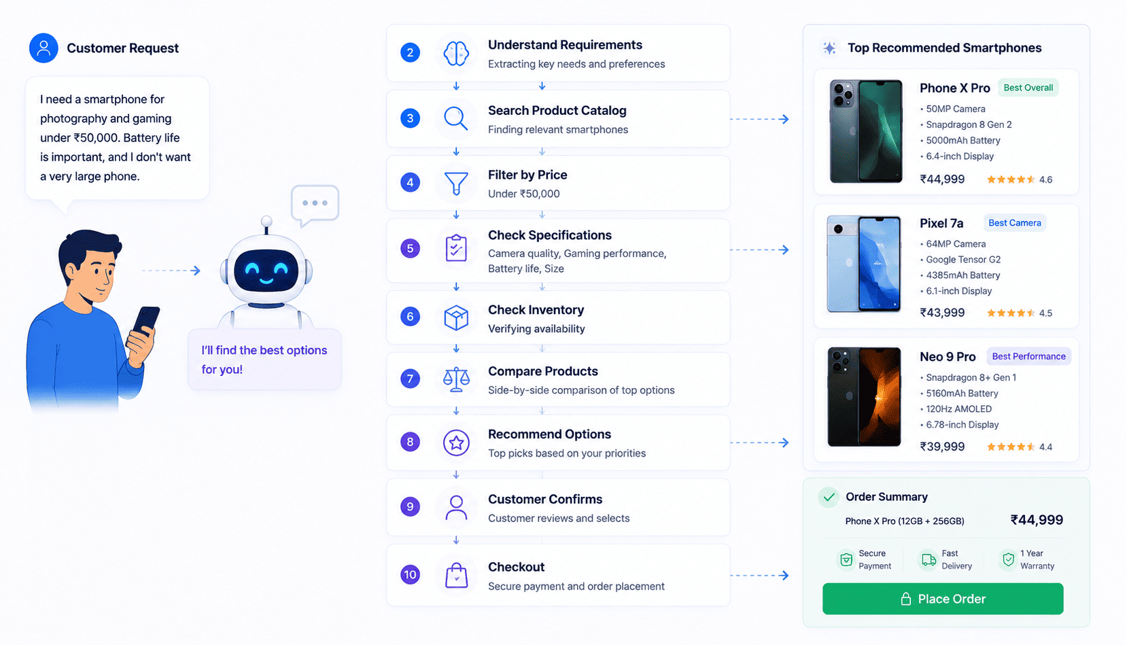Click the Pixel 7a title
This screenshot has height=645, width=1127.
(941, 224)
